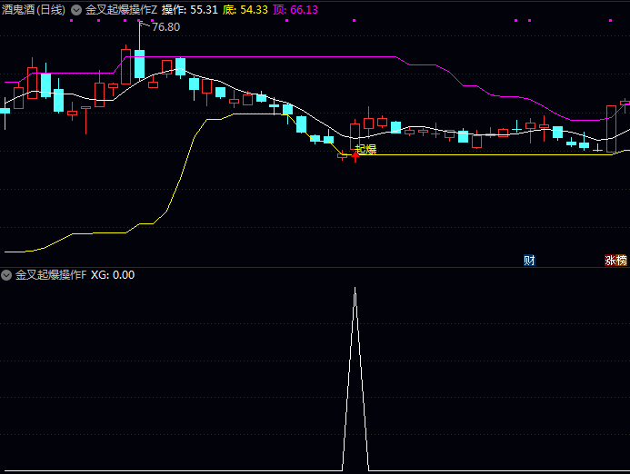
Task: Open the sub-chart 金叉起爆操作F dropdown arrow
Action: click(x=7, y=274)
